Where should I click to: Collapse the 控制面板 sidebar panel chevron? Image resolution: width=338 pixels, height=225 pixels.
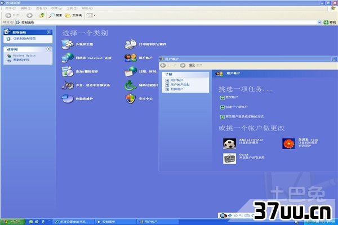49,32
